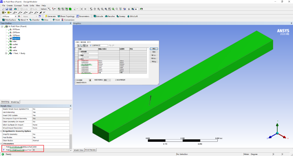Click the Chamfer tool
This screenshot has height=156, width=293.
point(34,20)
